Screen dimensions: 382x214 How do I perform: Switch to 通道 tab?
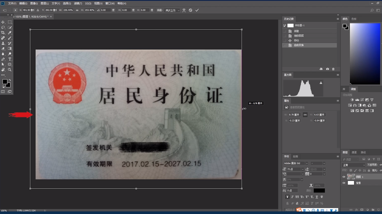click(354, 152)
